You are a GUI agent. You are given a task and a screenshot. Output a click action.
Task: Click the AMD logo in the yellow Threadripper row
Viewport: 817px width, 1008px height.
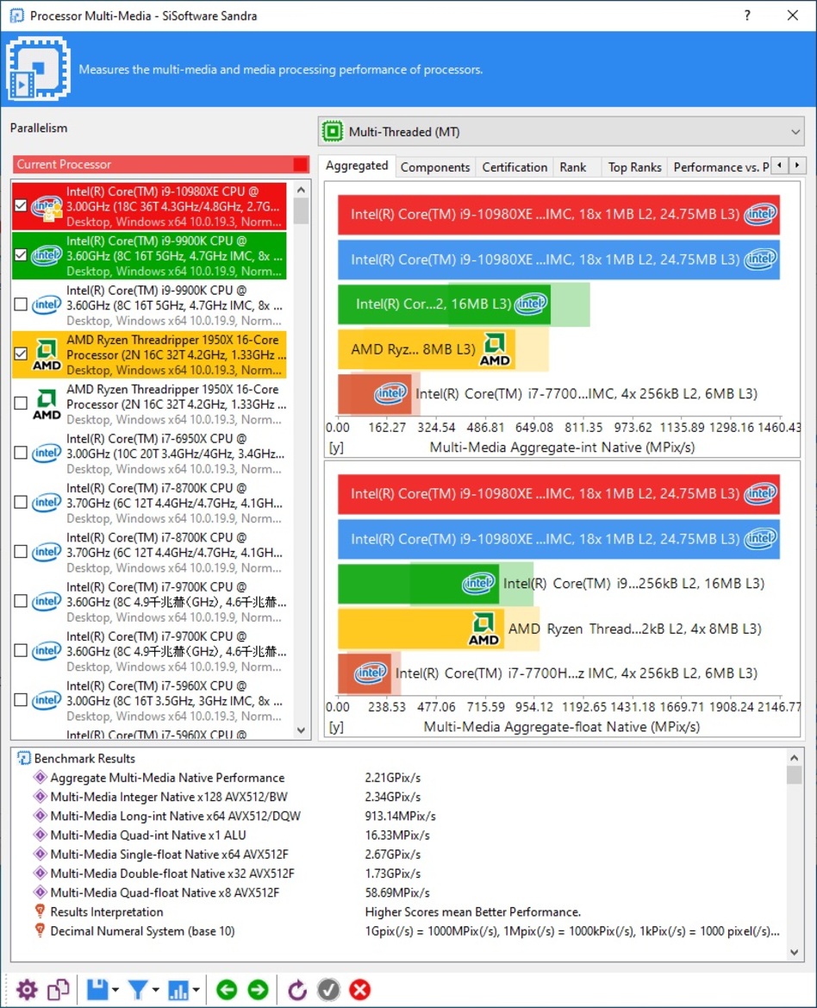pyautogui.click(x=47, y=355)
